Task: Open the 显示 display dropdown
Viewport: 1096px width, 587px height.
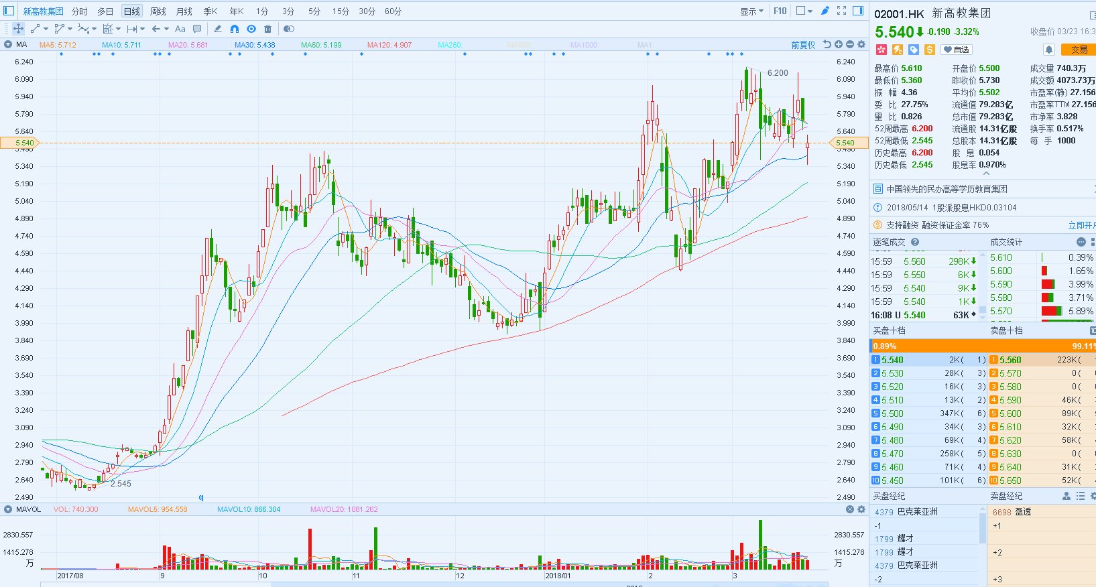Action: point(751,11)
